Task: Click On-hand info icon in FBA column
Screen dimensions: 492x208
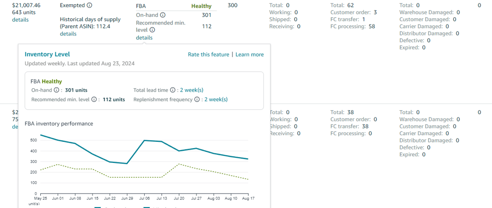Action: coord(163,15)
